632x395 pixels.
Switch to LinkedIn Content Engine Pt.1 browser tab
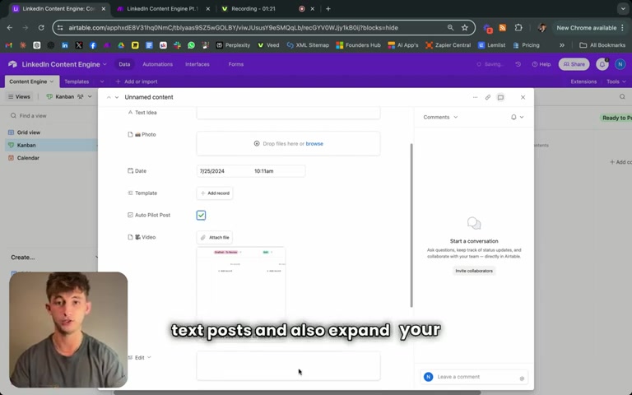(x=162, y=9)
